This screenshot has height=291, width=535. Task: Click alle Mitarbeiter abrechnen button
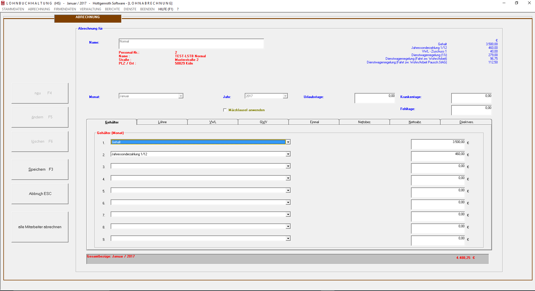tap(40, 227)
